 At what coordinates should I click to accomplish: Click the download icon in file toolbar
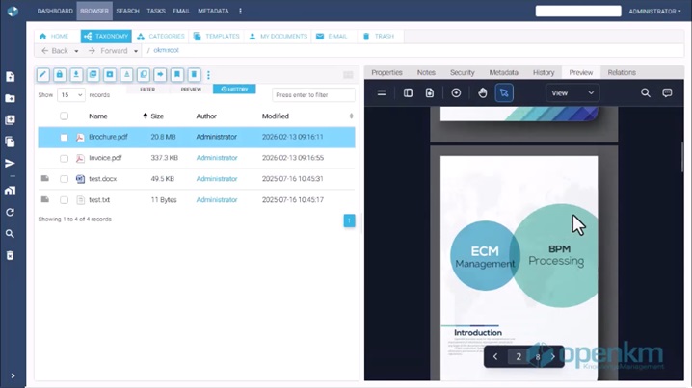tap(76, 74)
